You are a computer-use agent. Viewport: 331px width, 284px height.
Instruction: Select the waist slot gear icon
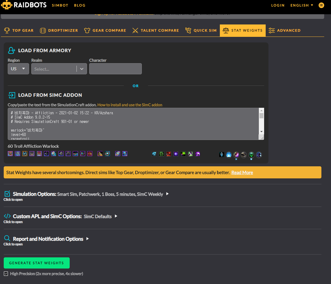click(61, 154)
